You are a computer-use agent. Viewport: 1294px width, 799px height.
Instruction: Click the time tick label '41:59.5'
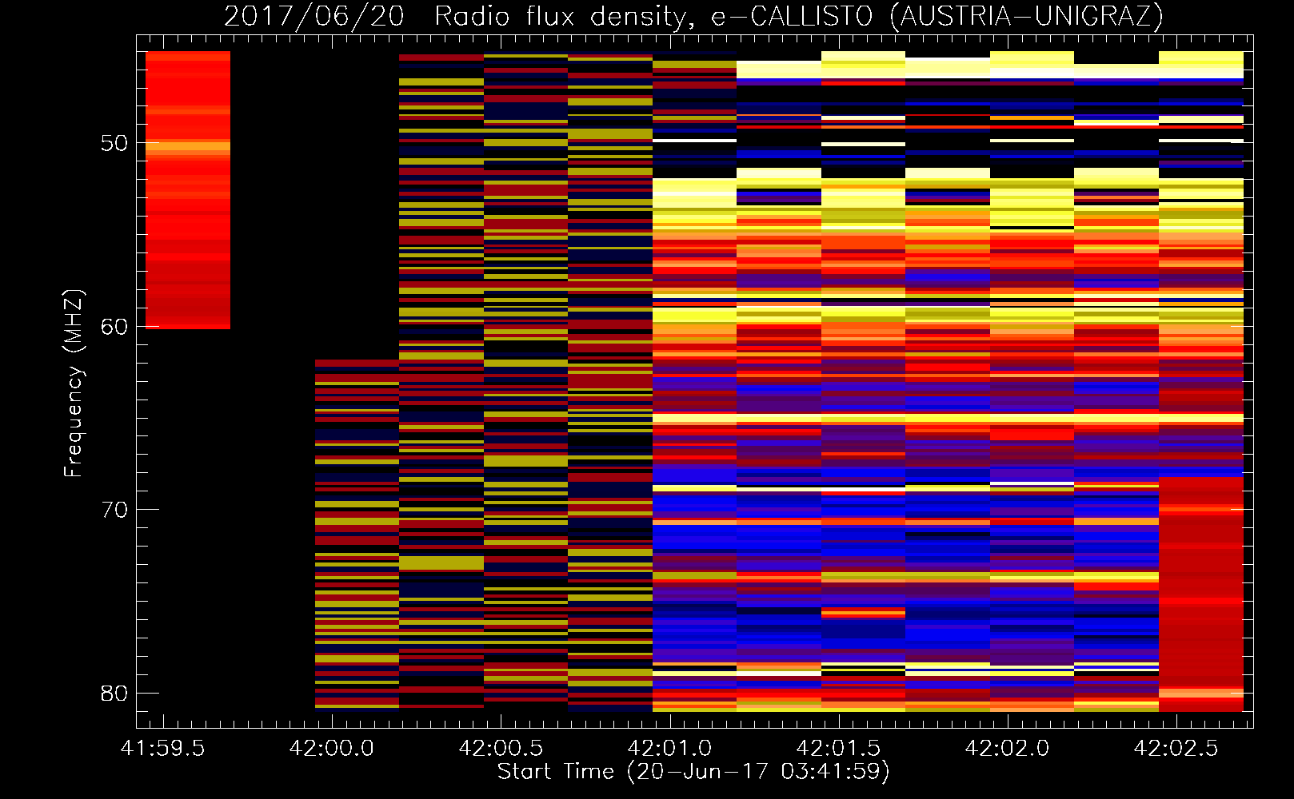(163, 749)
